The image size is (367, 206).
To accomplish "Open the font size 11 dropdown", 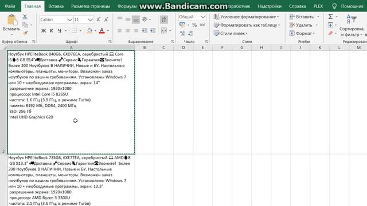I will 91,20.
